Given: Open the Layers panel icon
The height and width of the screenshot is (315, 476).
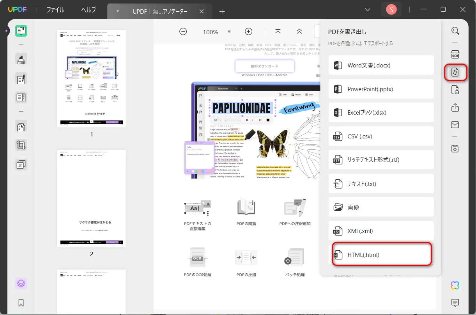Looking at the screenshot, I should [21, 283].
